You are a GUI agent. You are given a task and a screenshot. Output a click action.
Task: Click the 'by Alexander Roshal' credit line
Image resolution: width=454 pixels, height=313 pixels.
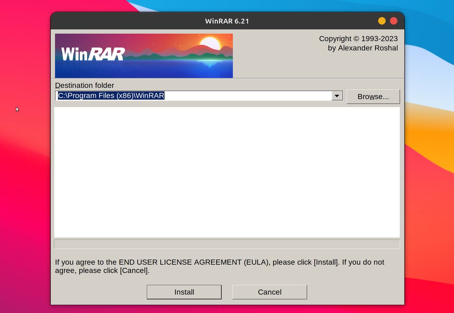point(363,48)
